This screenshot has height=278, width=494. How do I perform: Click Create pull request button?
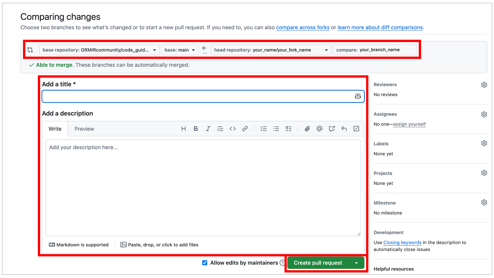[318, 263]
